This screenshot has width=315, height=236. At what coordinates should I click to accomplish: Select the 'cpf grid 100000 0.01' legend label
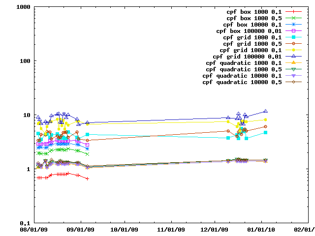tap(247, 56)
